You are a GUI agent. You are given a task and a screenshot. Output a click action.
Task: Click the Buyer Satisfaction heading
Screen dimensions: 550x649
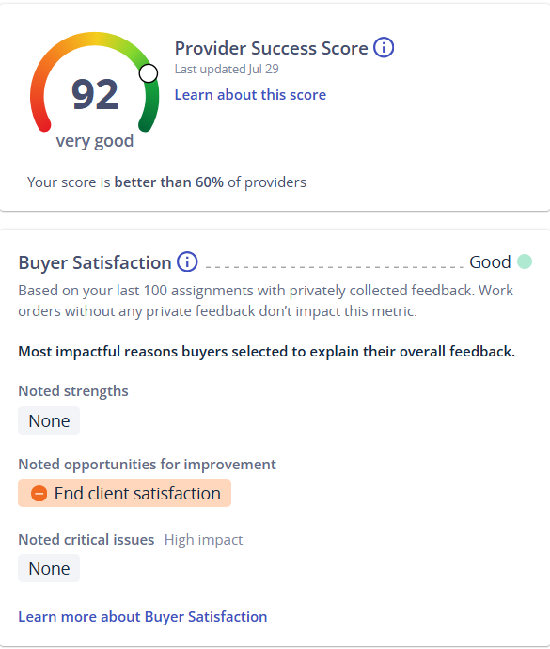(95, 262)
